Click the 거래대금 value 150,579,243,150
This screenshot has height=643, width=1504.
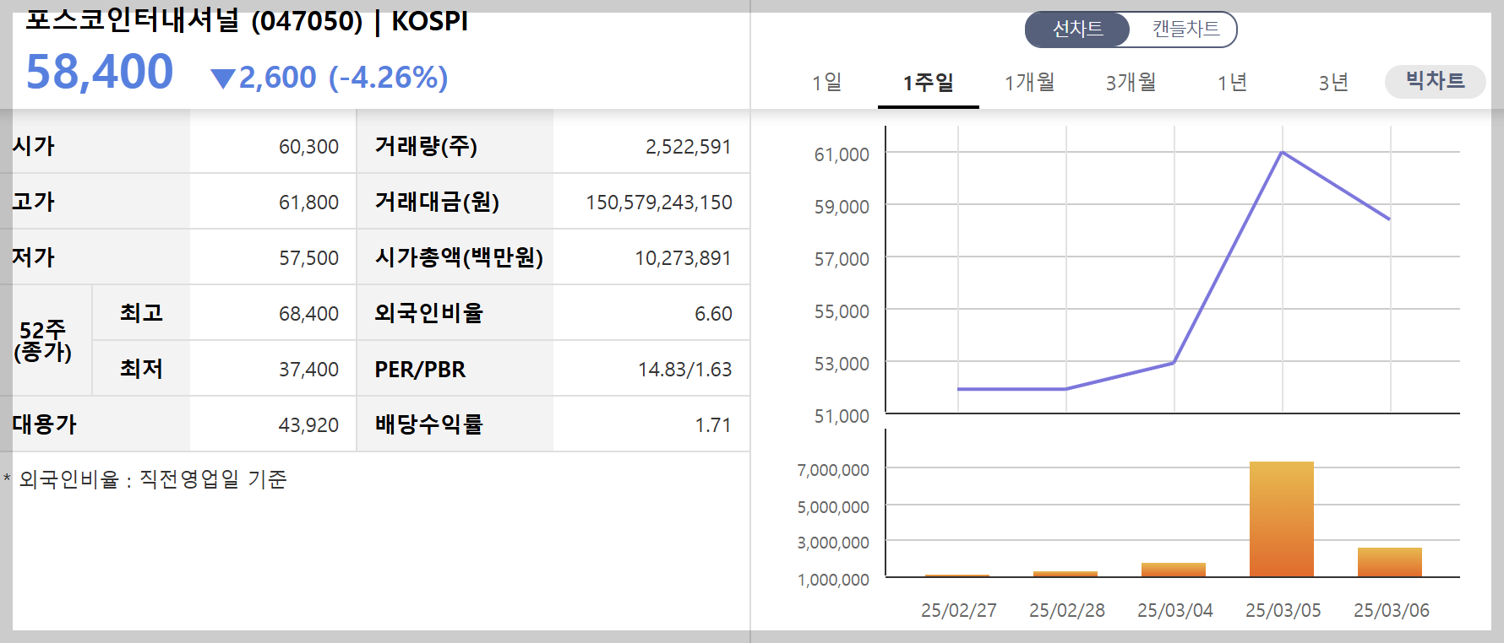pyautogui.click(x=659, y=203)
